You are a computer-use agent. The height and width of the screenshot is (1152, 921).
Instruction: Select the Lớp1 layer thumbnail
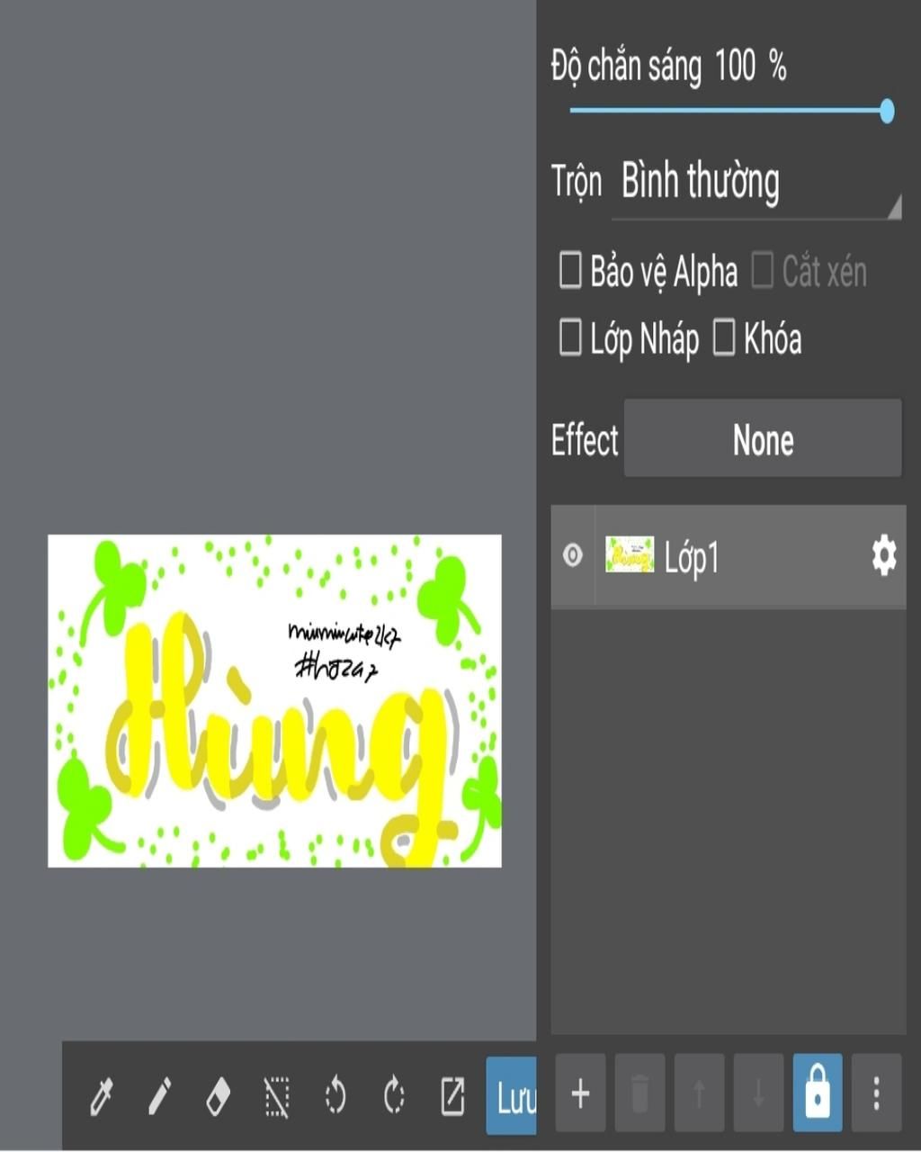tap(630, 556)
